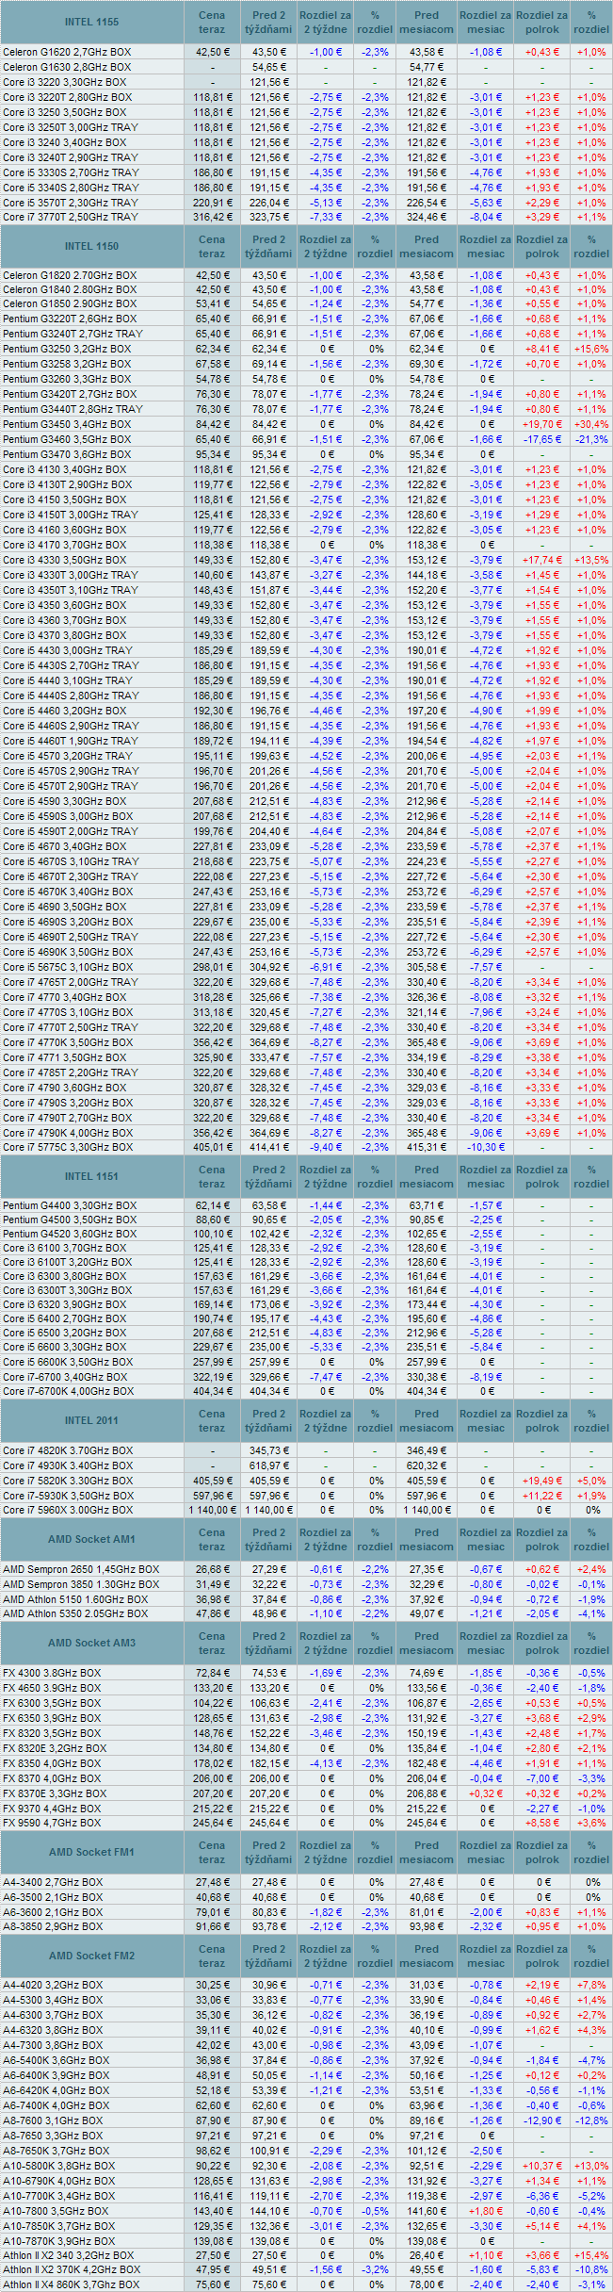Select the Core i7-5930K 3,50GHz BOX row name
Viewport: 613px width, 2292px height.
pos(68,1496)
